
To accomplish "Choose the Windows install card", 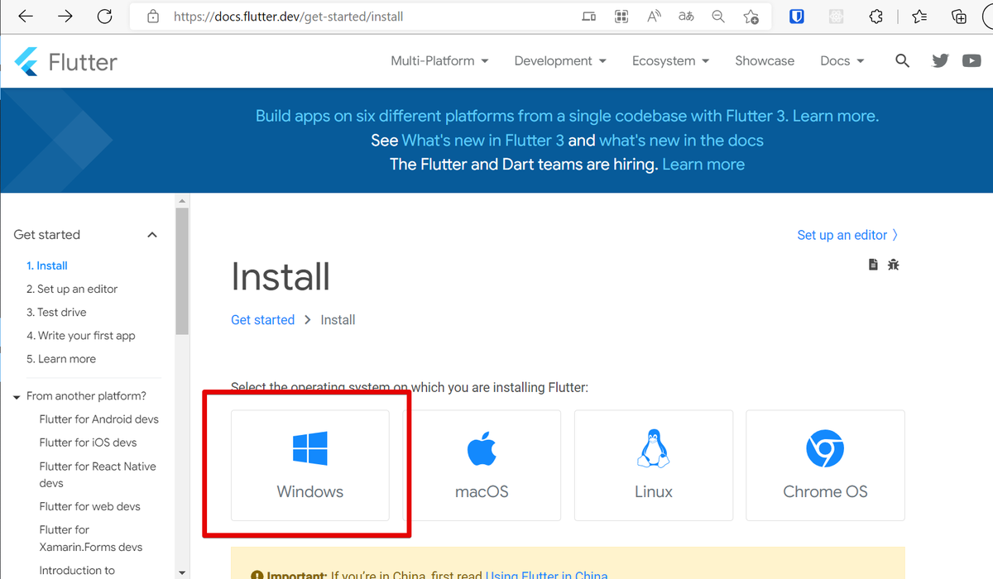I will click(310, 466).
